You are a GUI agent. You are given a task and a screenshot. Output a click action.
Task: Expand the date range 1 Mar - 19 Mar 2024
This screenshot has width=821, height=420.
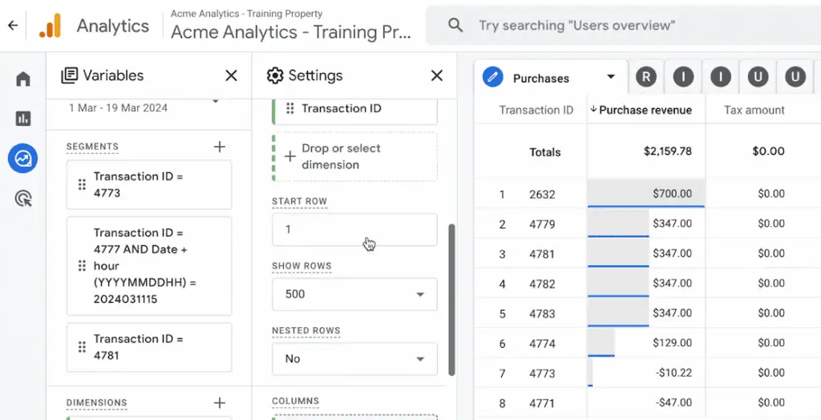coord(214,102)
